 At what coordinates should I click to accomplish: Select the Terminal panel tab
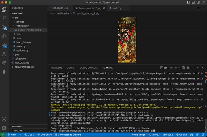click(107, 68)
